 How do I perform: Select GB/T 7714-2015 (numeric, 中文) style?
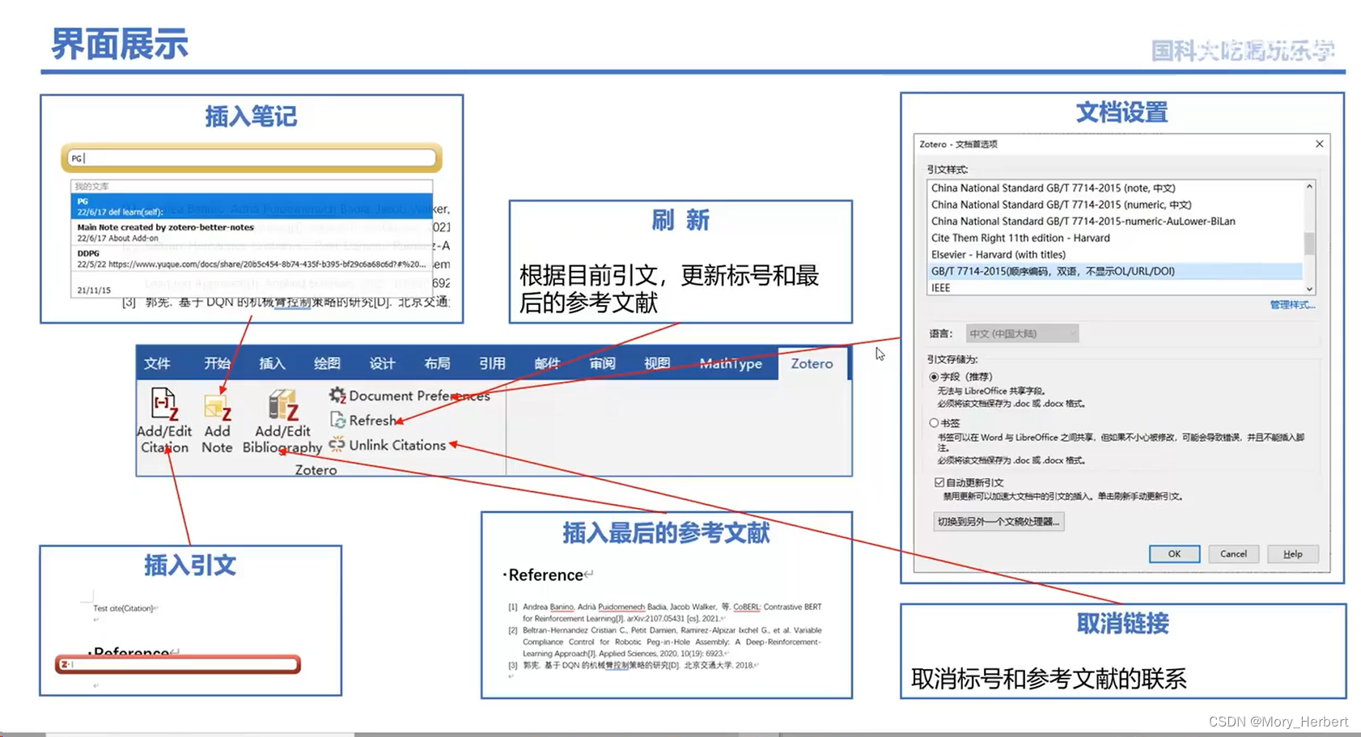[1115, 205]
